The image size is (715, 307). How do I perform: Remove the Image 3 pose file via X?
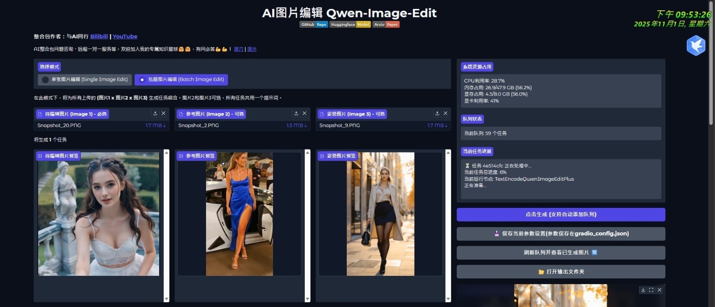pyautogui.click(x=445, y=114)
